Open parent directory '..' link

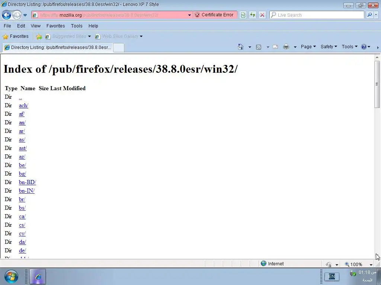pos(20,97)
